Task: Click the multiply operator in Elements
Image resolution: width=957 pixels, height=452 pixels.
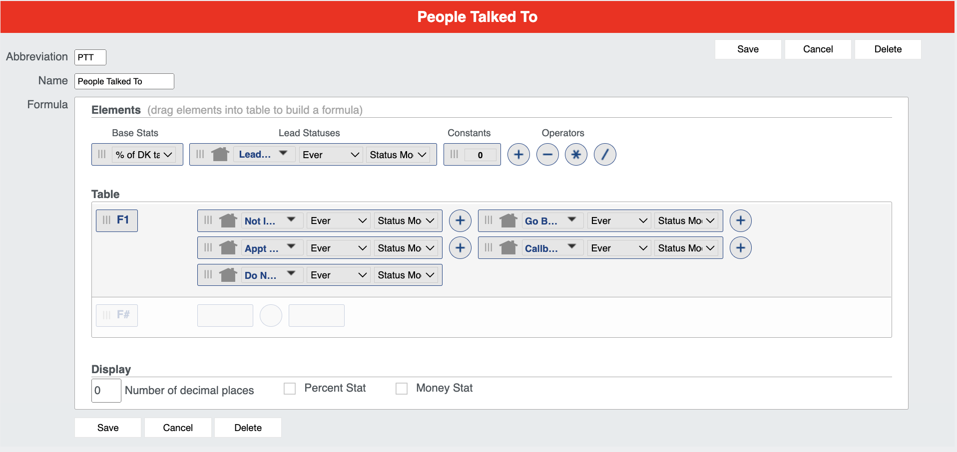Action: pos(576,155)
